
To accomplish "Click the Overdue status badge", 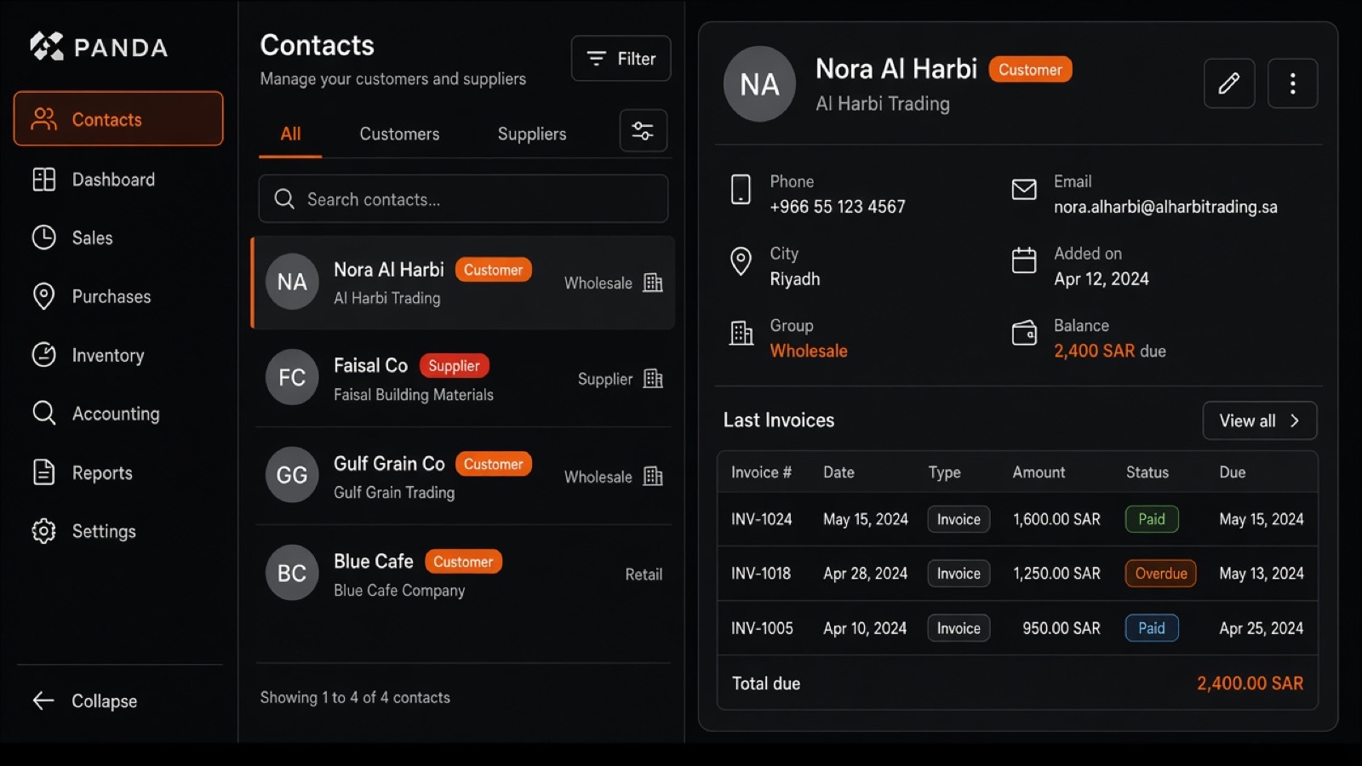I will pyautogui.click(x=1160, y=574).
